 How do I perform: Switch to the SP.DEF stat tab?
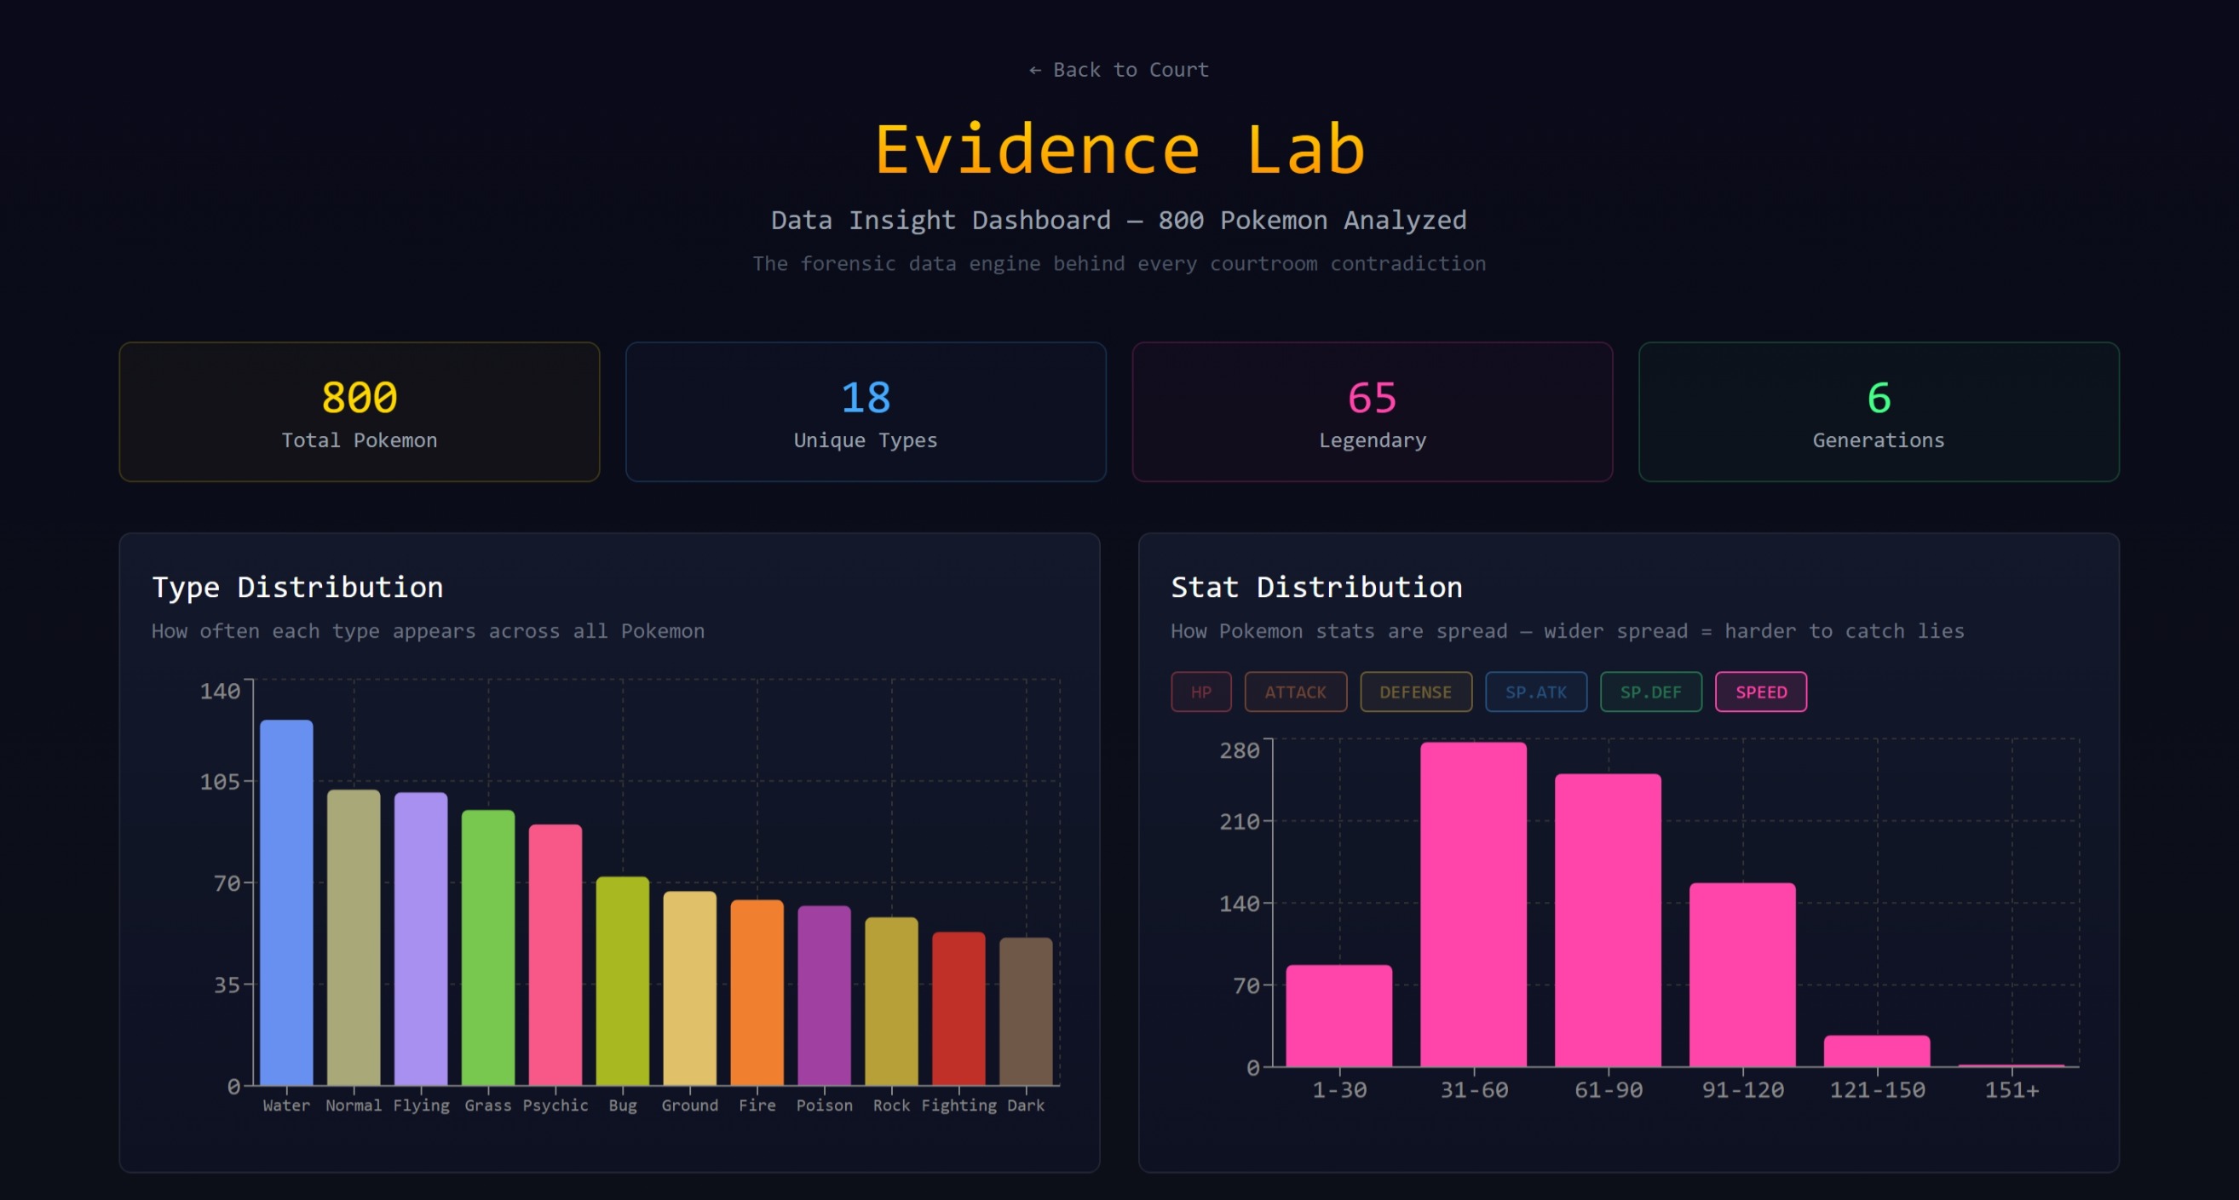1649,692
